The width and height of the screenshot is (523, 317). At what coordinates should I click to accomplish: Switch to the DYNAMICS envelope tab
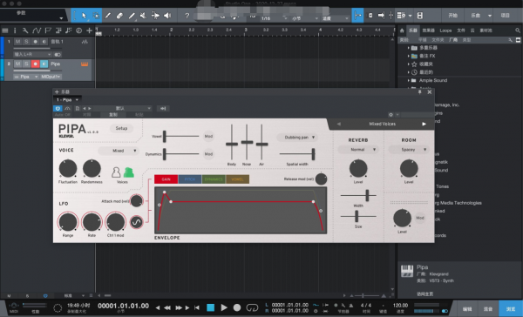[214, 179]
